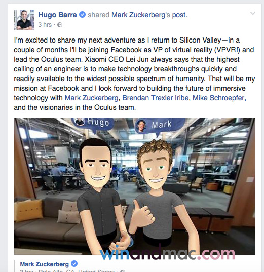This screenshot has width=264, height=272.
Task: Open the shared 'post' link
Action: (x=179, y=15)
